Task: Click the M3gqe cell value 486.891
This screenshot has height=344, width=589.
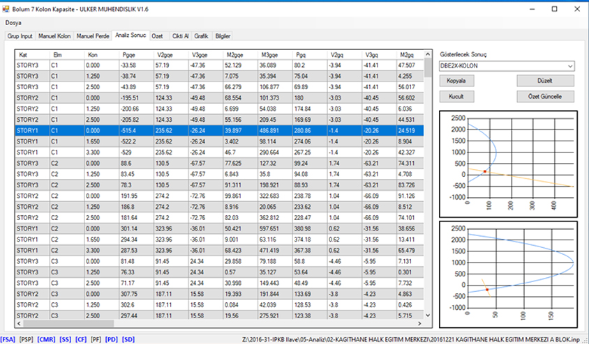Action: (x=275, y=130)
